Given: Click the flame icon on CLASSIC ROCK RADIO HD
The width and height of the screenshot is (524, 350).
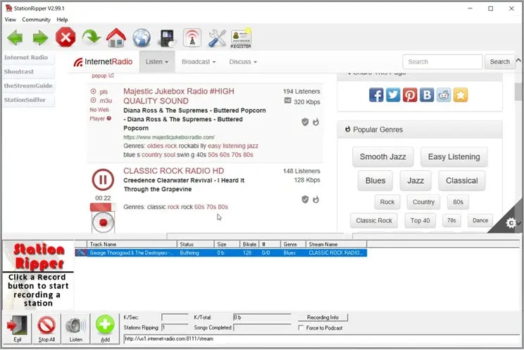Looking at the screenshot, I should coord(316,199).
